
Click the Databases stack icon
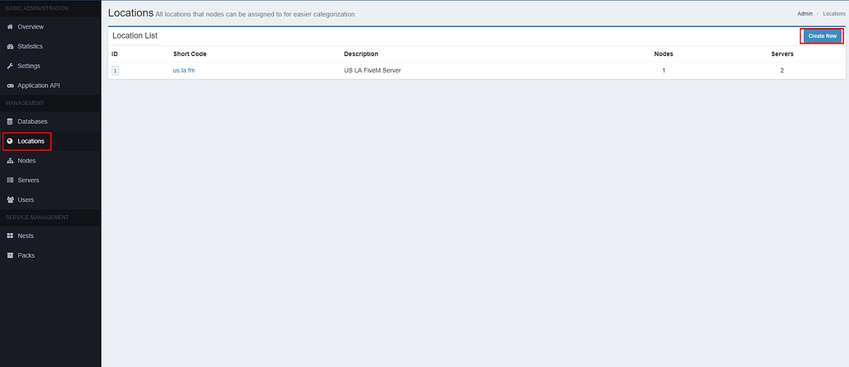pyautogui.click(x=10, y=122)
